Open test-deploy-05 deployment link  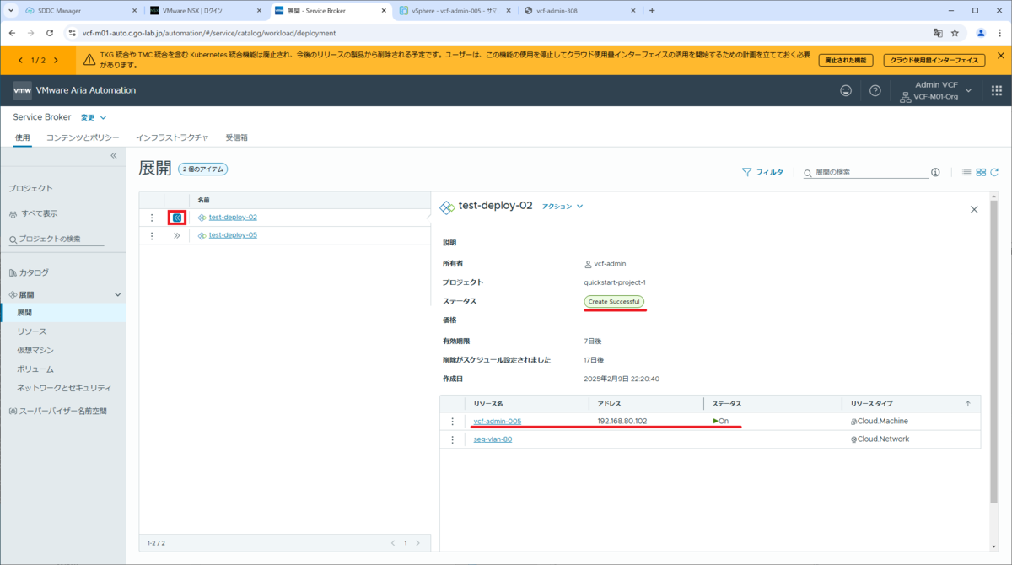pos(233,236)
